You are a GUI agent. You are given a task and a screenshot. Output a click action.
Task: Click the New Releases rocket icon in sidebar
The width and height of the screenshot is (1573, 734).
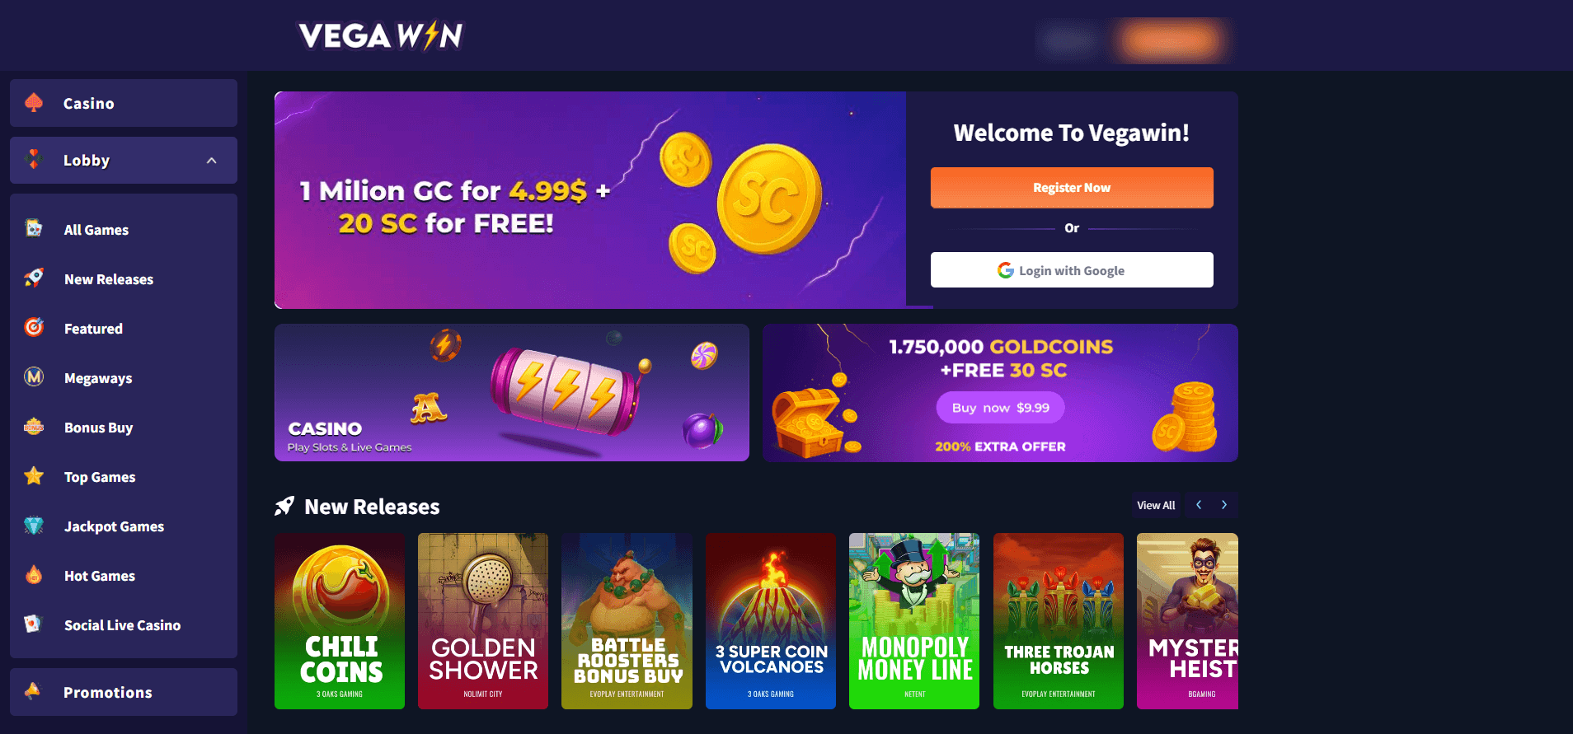pyautogui.click(x=34, y=278)
